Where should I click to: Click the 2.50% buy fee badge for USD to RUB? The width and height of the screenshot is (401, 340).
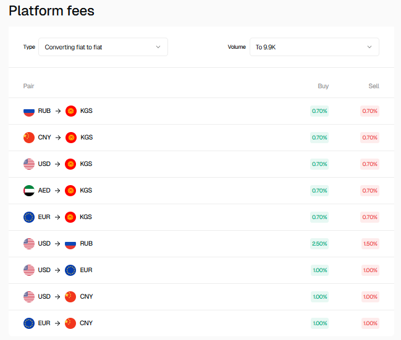tap(319, 244)
